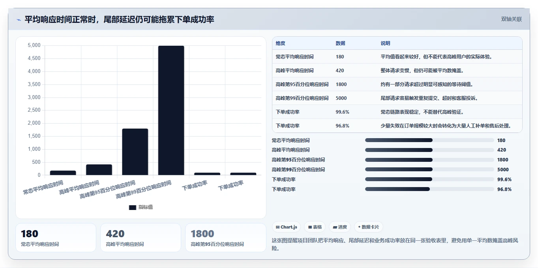Click the 1,000 y-axis label
Screen dimensions: 538x268
[x=34, y=149]
